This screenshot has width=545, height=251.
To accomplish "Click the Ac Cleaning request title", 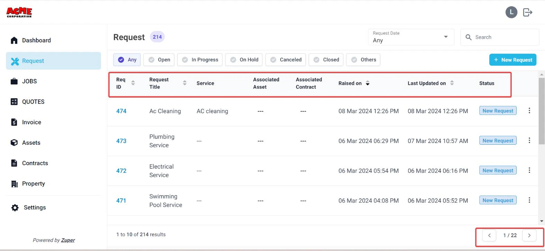I will (165, 111).
